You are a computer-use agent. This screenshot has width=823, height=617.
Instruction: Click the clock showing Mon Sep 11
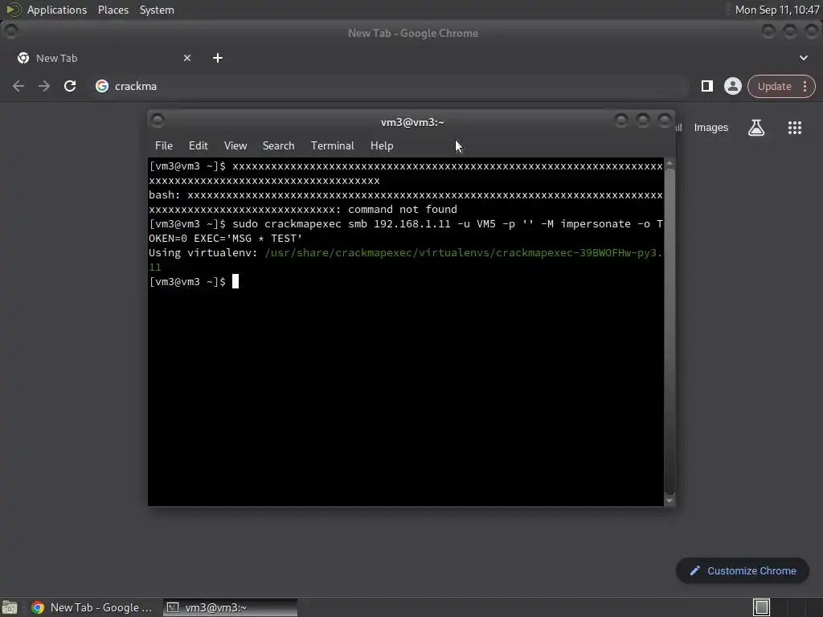[777, 10]
